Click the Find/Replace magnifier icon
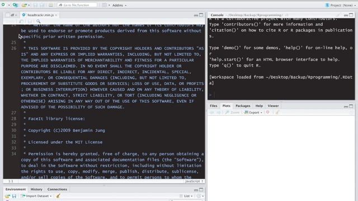The width and height of the screenshot is (358, 201). [39, 21]
